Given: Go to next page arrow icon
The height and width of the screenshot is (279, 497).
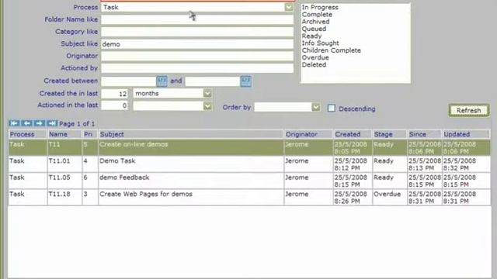Looking at the screenshot, I should tap(40, 123).
